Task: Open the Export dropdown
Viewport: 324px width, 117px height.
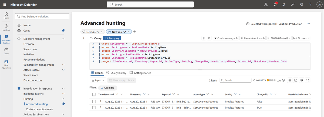Action: [x=98, y=80]
